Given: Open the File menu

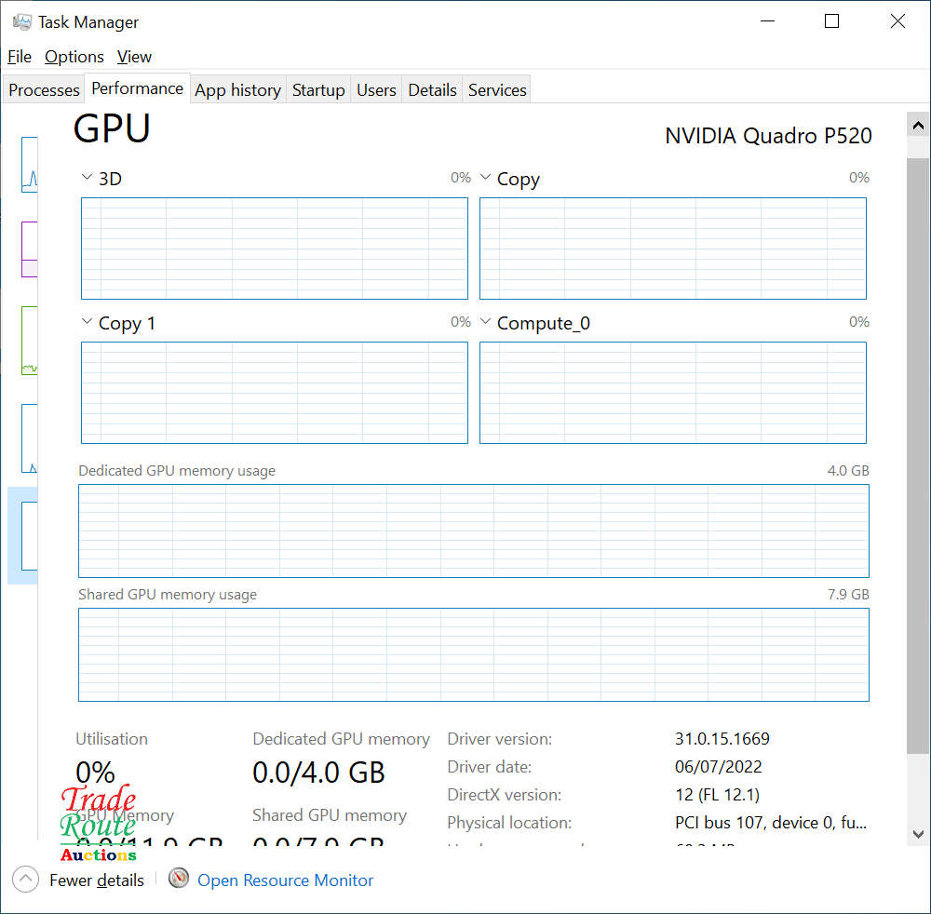Looking at the screenshot, I should [20, 57].
